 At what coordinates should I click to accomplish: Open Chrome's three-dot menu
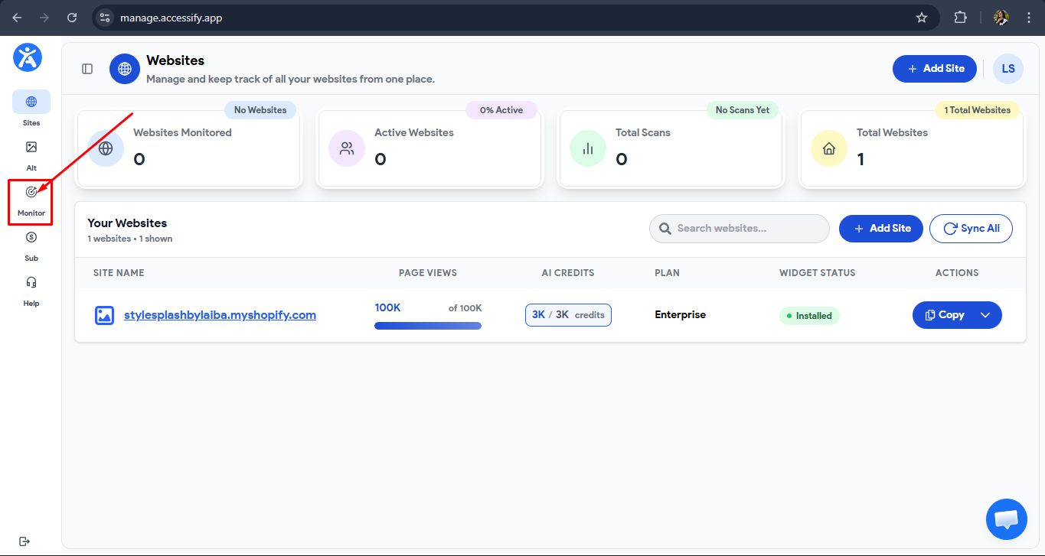click(1030, 17)
